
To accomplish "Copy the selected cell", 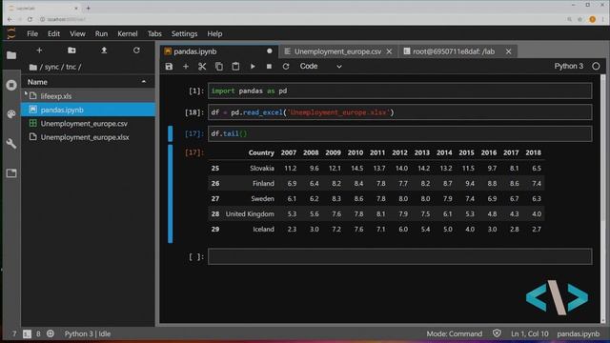I will [x=219, y=67].
